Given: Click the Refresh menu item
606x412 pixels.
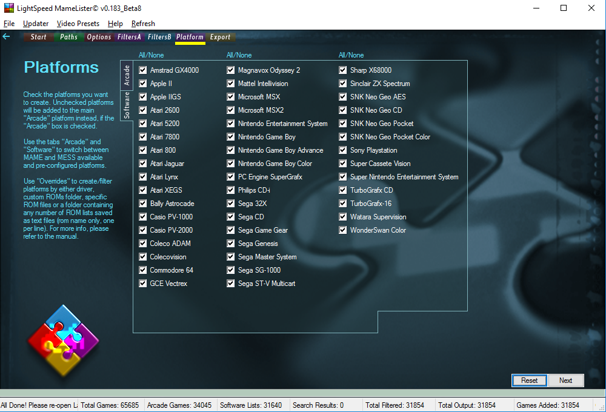Looking at the screenshot, I should pyautogui.click(x=143, y=24).
